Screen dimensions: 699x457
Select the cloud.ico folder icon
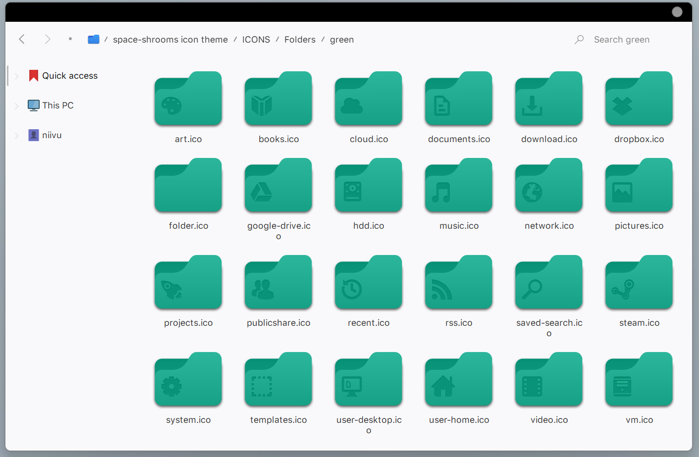pos(369,99)
